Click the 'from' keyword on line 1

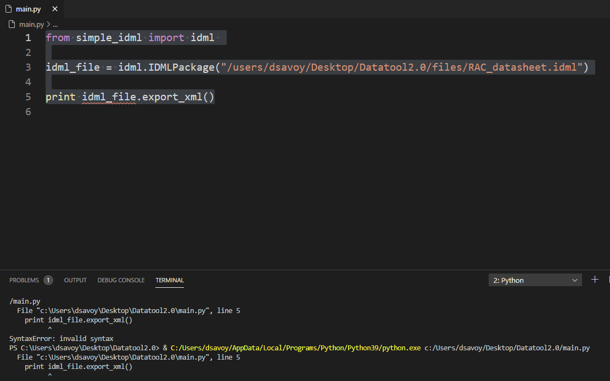(58, 38)
